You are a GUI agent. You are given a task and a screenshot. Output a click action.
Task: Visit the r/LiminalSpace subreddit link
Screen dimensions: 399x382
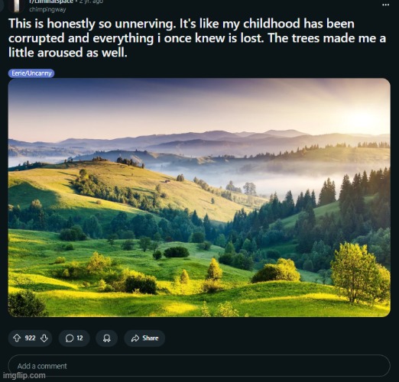(51, 2)
